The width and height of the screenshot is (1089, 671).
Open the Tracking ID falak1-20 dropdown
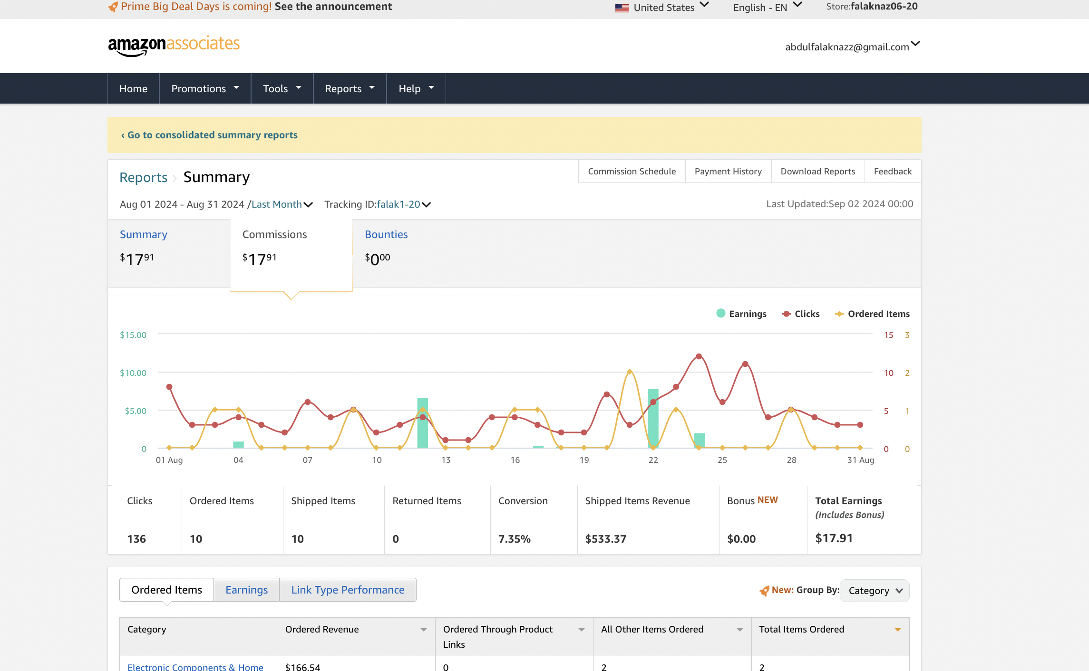[x=404, y=204]
